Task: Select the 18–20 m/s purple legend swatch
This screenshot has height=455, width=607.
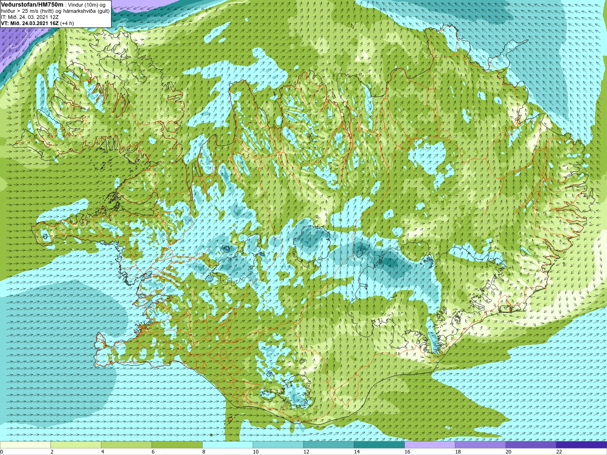Action: point(480,445)
